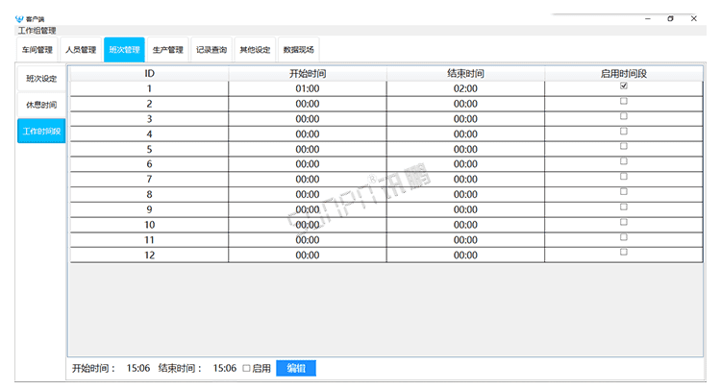Open the 其他设定 tab
This screenshot has height=390, width=721.
(x=255, y=50)
